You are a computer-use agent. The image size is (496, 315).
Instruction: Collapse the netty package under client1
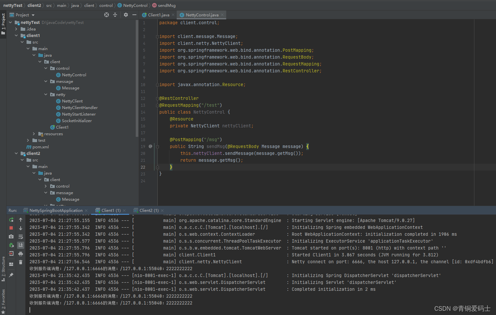point(46,95)
